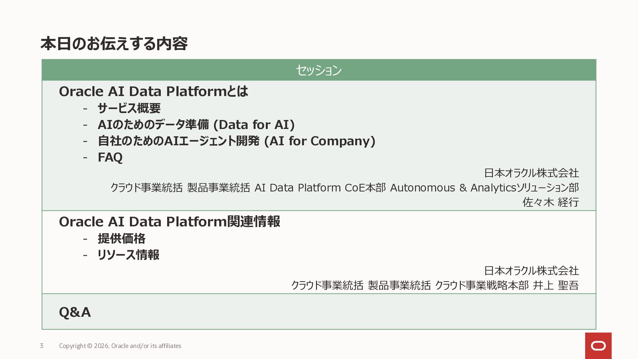Click the Autonomous & Analyticsソリューション部 text
Image resolution: width=638 pixels, height=359 pixels.
484,188
